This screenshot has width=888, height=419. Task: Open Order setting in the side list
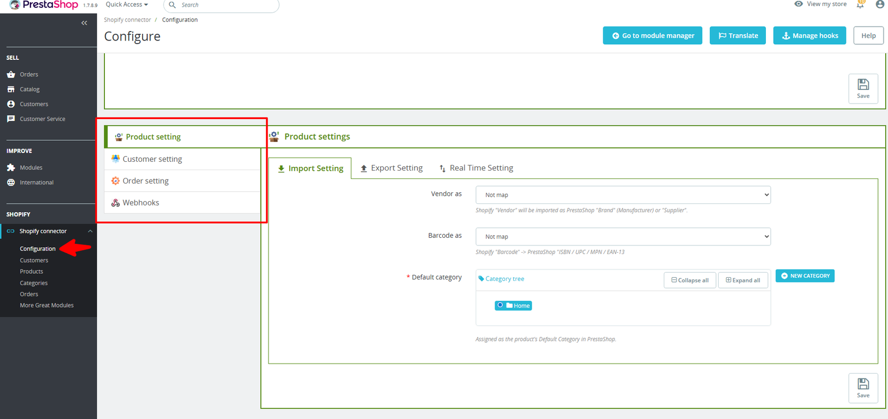(183, 181)
